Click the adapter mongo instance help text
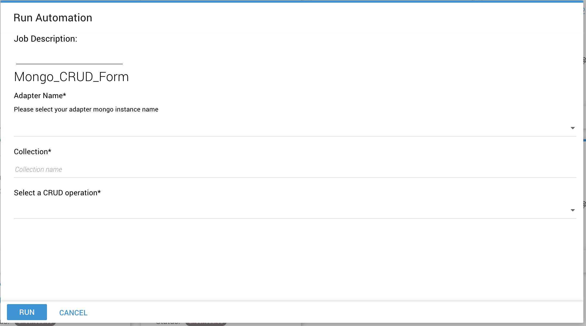The width and height of the screenshot is (586, 326). pyautogui.click(x=86, y=109)
